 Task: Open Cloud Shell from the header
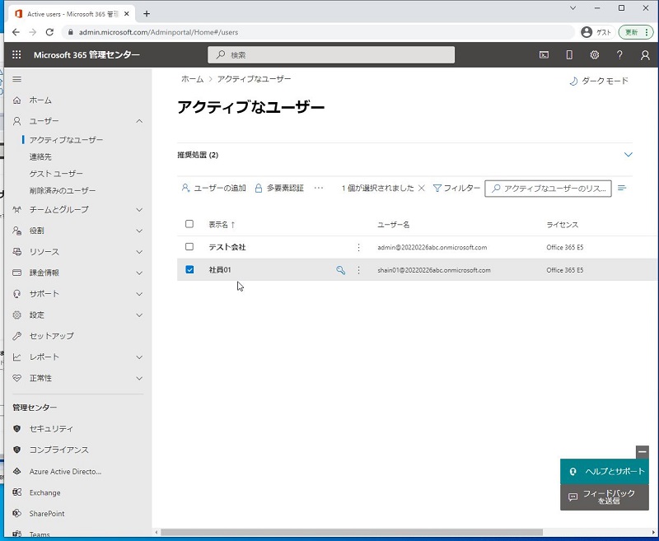point(544,54)
